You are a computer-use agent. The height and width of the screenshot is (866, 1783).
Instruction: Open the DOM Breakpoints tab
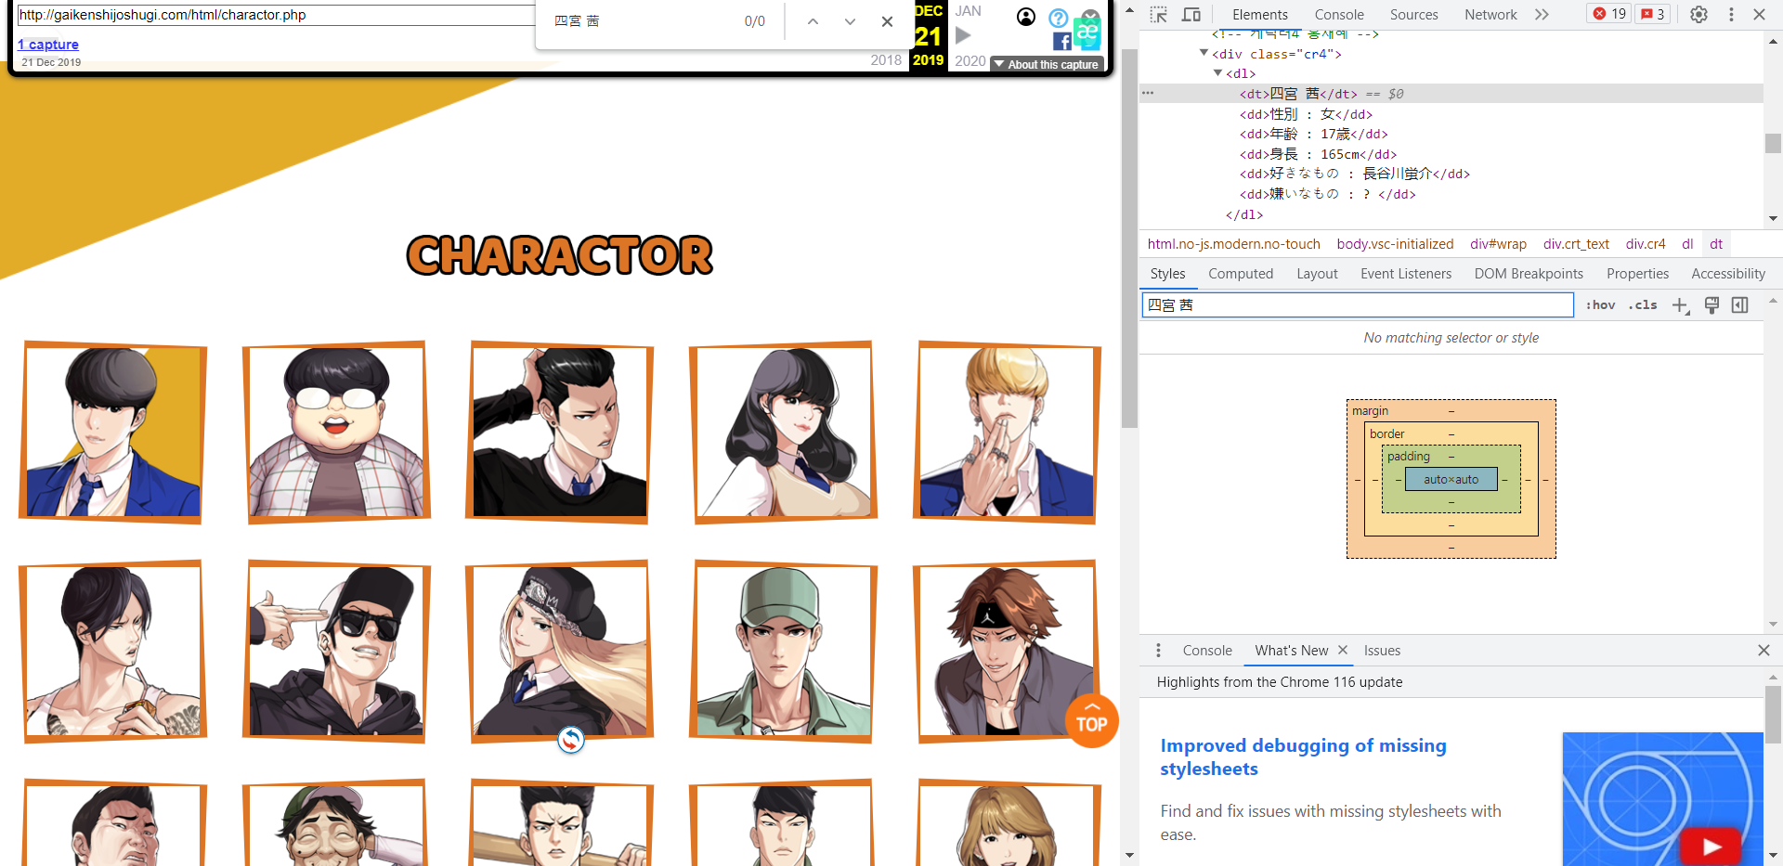[x=1529, y=274]
